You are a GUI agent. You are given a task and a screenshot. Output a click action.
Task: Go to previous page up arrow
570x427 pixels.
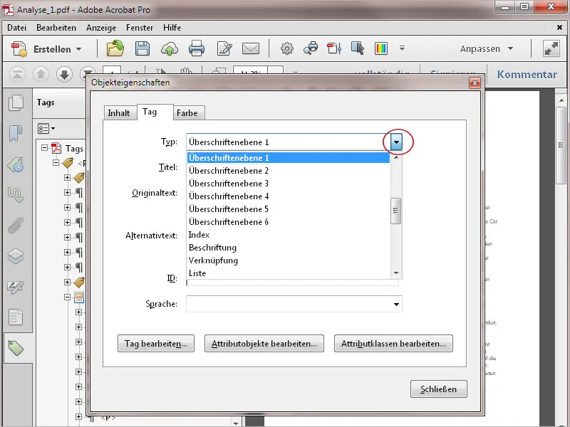click(41, 75)
